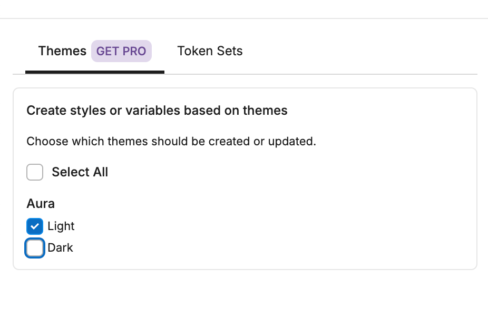Image resolution: width=488 pixels, height=318 pixels.
Task: Click the Choose which themes description text
Action: coord(171,142)
